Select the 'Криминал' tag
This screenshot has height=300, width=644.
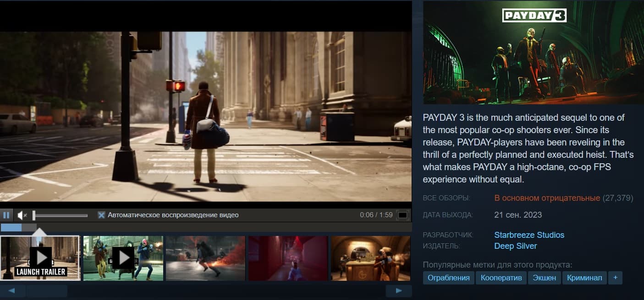point(584,278)
